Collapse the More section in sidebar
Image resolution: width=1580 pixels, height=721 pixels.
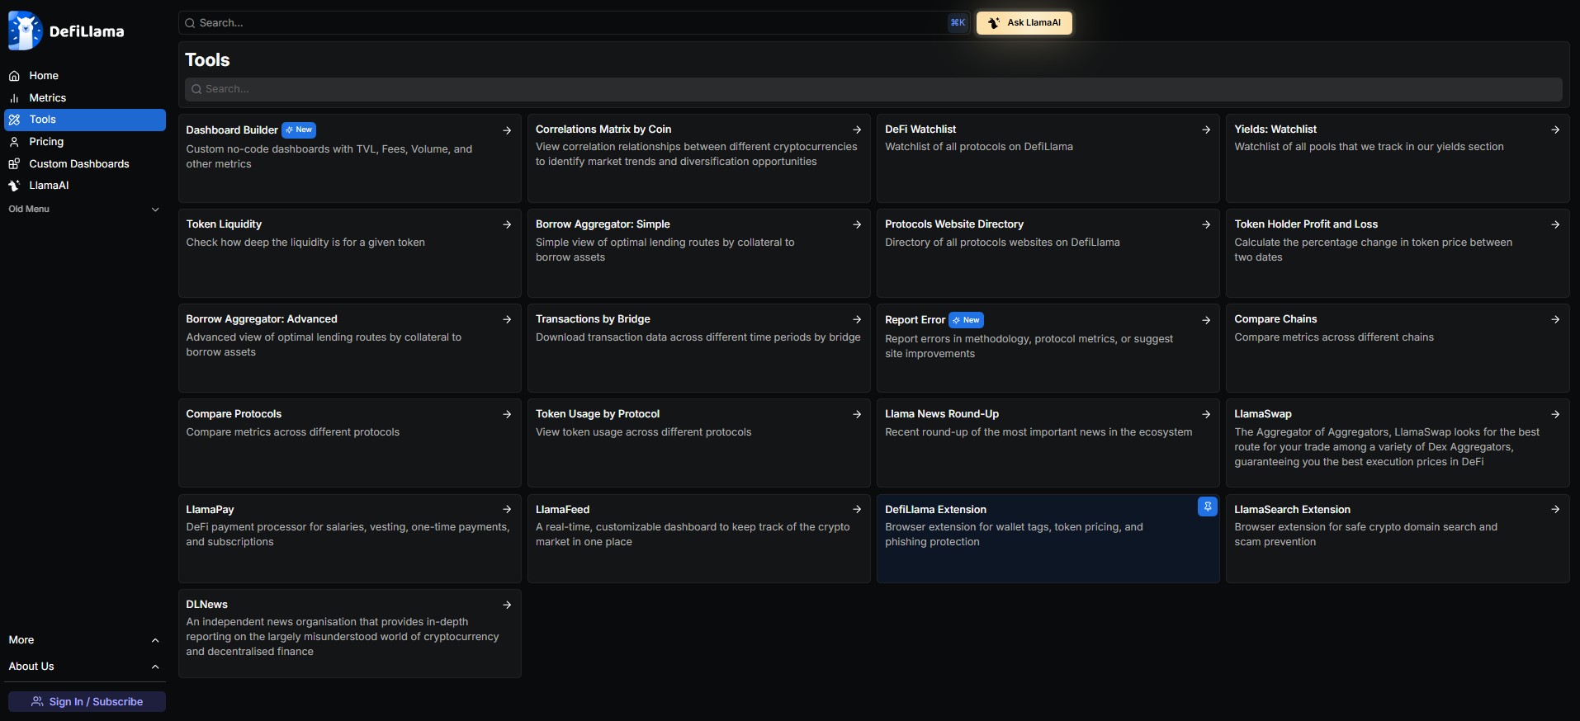[154, 640]
